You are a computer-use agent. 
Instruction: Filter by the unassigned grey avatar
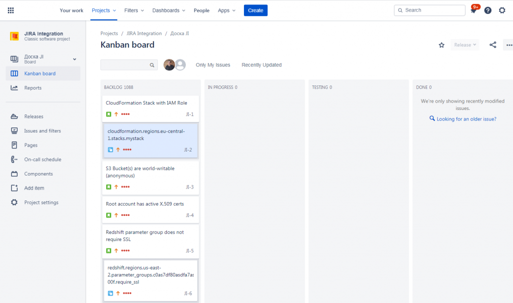click(x=180, y=64)
